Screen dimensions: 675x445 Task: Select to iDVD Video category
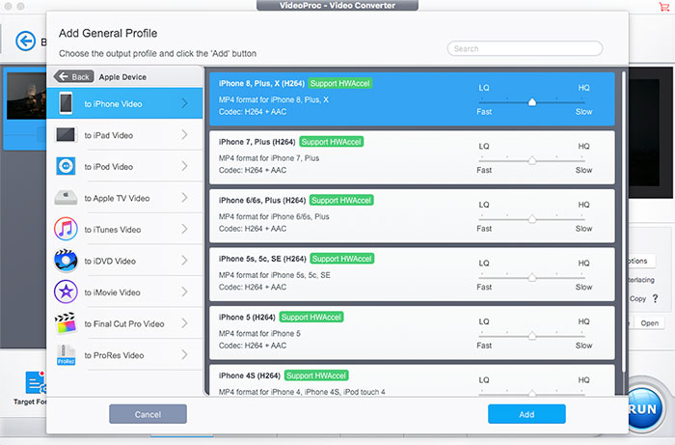tap(124, 261)
